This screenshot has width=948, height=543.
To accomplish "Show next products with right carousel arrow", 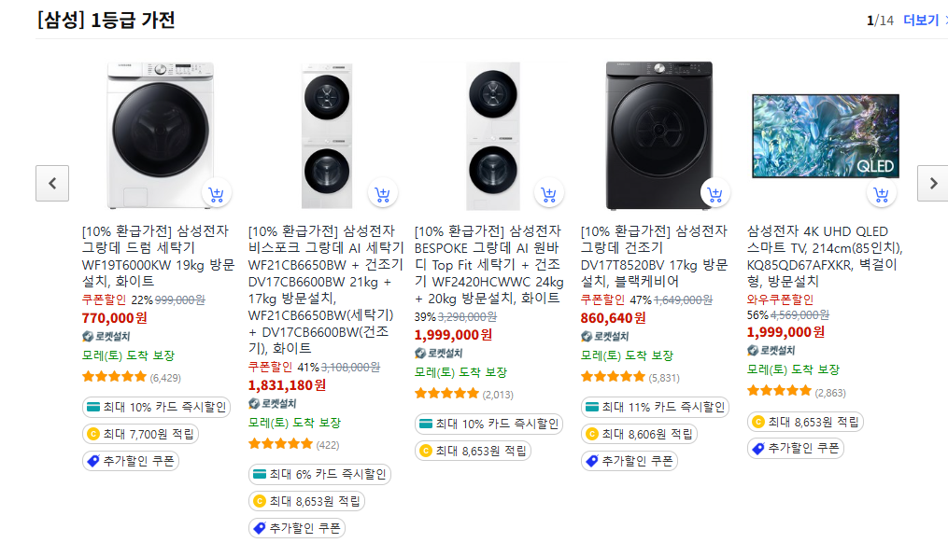I will [x=932, y=183].
